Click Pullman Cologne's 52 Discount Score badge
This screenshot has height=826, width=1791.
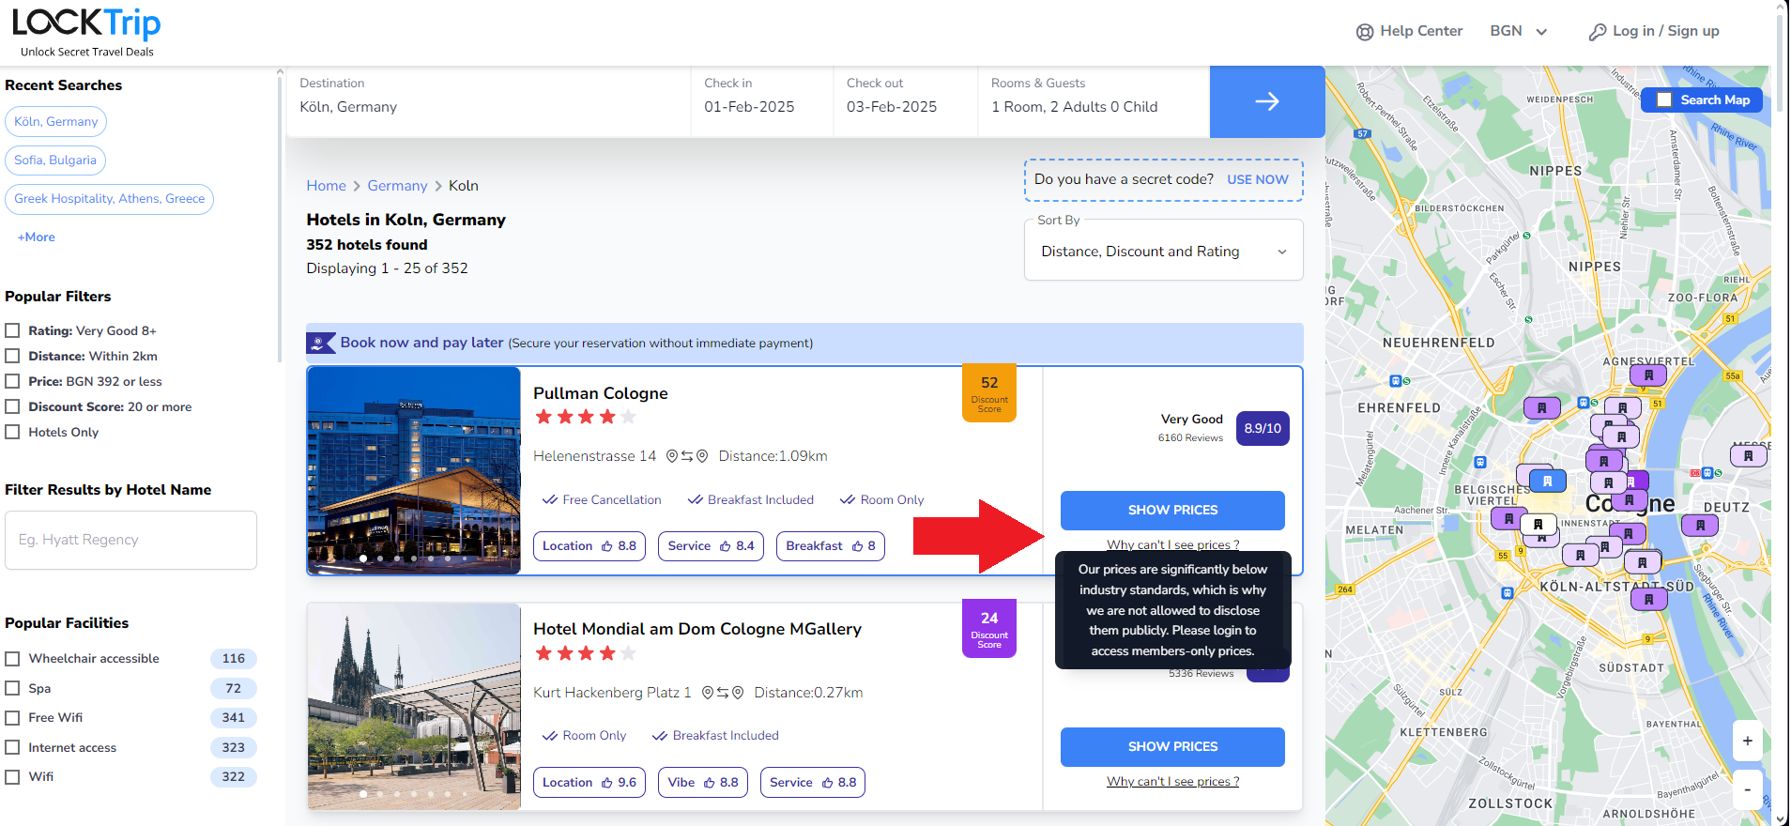(x=989, y=393)
